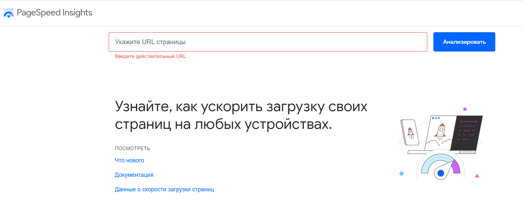Click the PageSpeed Insights title text
523x220 pixels.
[x=54, y=13]
